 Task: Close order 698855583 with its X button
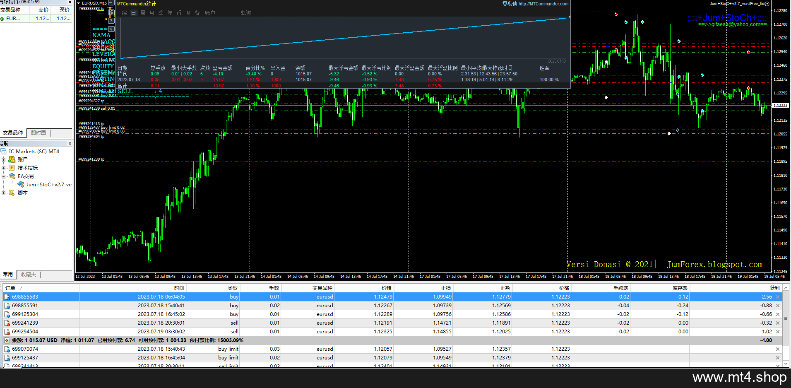pyautogui.click(x=778, y=297)
